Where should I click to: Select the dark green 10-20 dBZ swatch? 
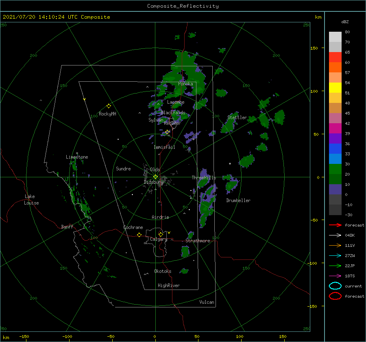(x=335, y=179)
